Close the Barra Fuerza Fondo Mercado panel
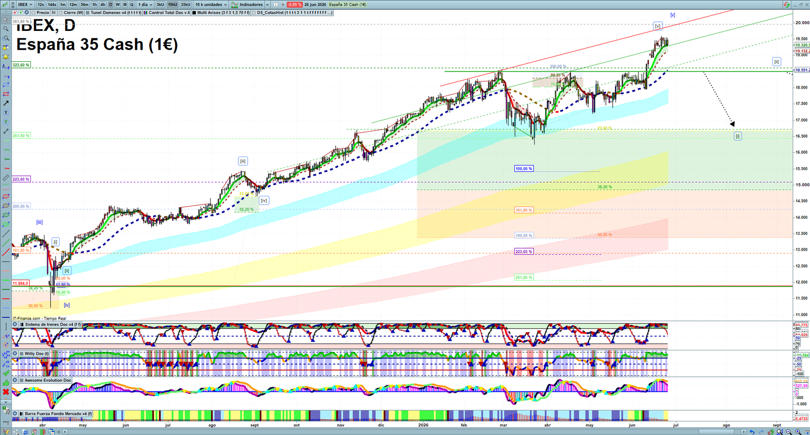810x435 pixels. click(x=15, y=414)
